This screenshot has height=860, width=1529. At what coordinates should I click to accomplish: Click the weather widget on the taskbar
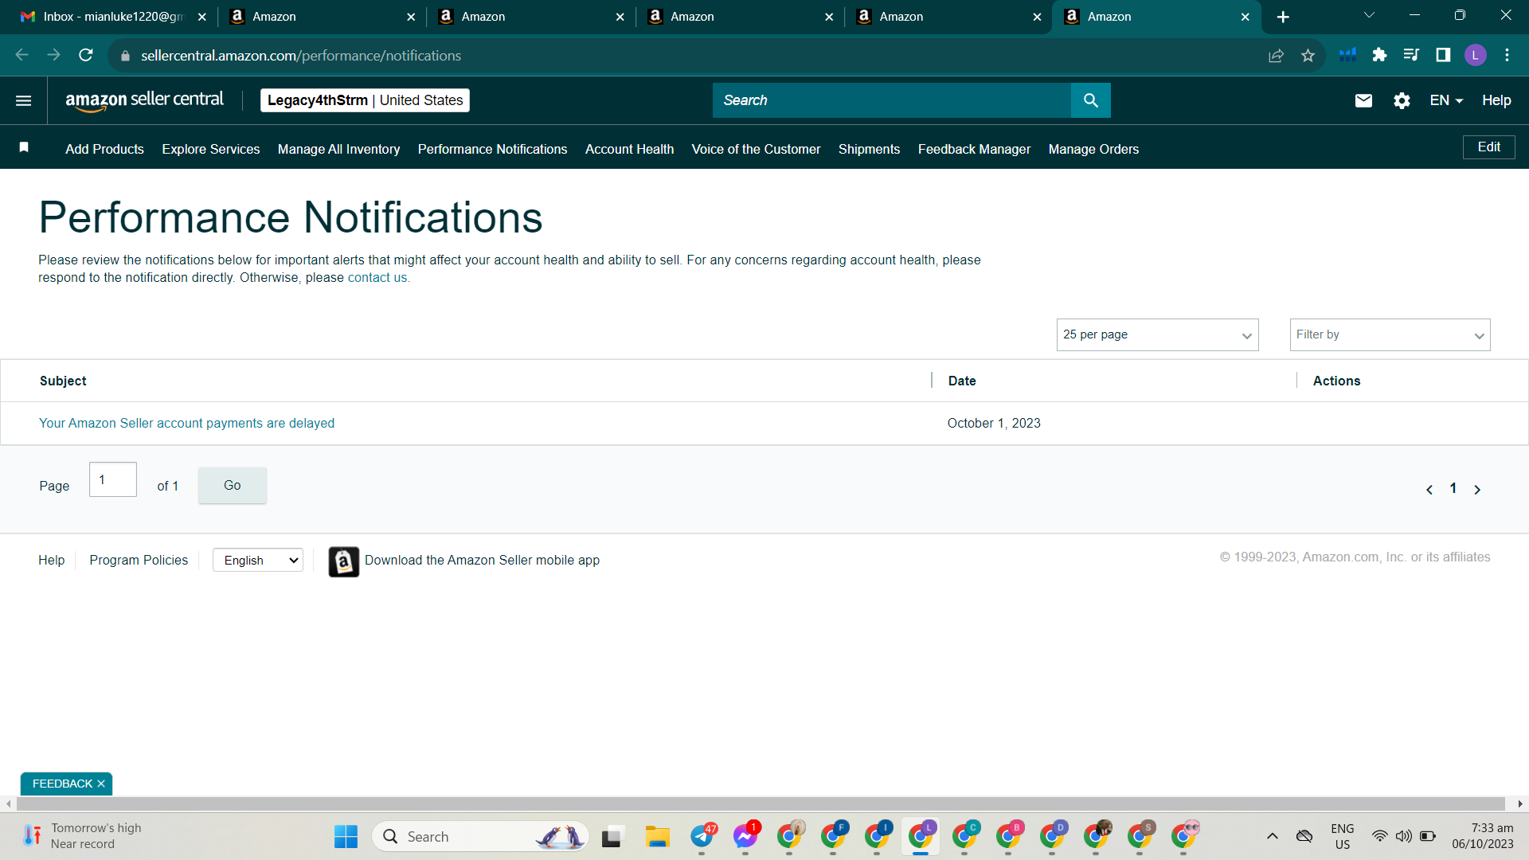[x=81, y=836]
